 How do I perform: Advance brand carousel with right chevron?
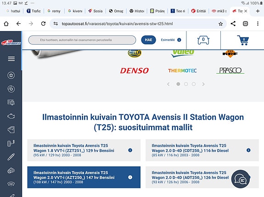coord(203,84)
